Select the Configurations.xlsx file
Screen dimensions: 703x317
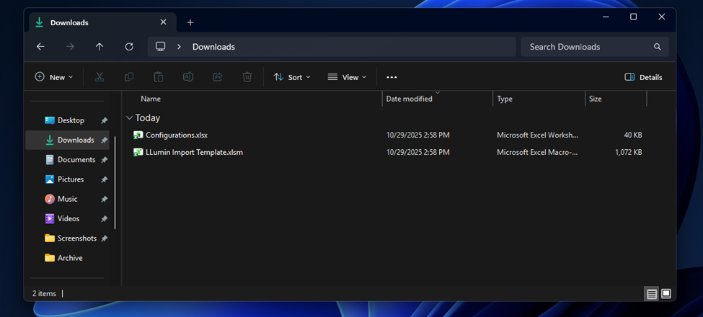pyautogui.click(x=177, y=135)
